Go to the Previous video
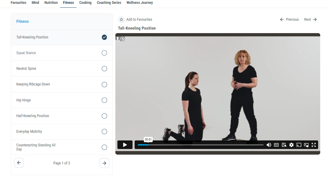 (x=289, y=20)
